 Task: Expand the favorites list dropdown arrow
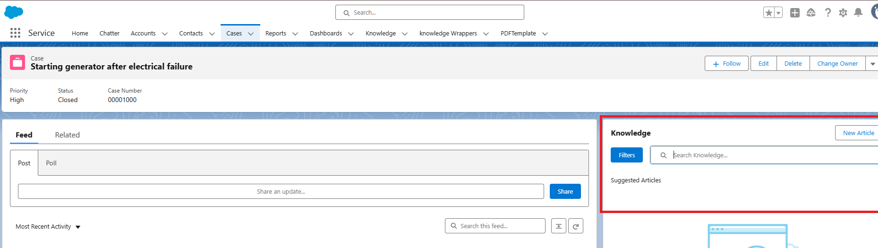[x=778, y=13]
